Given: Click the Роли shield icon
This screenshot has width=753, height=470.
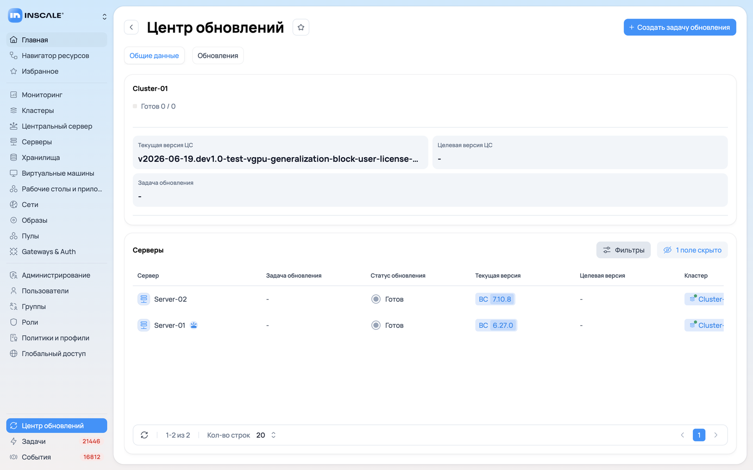Looking at the screenshot, I should [x=14, y=322].
